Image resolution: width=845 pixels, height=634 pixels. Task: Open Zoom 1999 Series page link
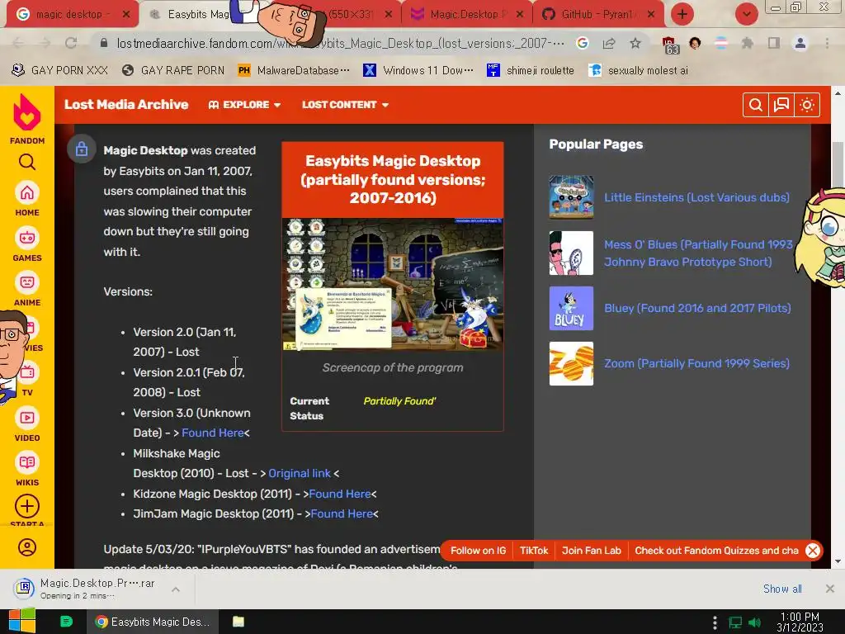pos(696,363)
